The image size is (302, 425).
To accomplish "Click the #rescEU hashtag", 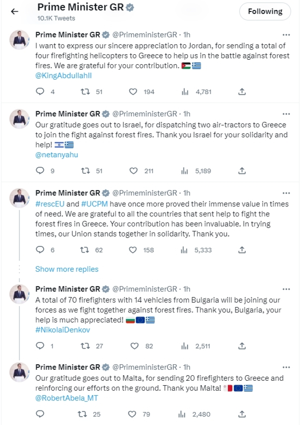I will (50, 204).
